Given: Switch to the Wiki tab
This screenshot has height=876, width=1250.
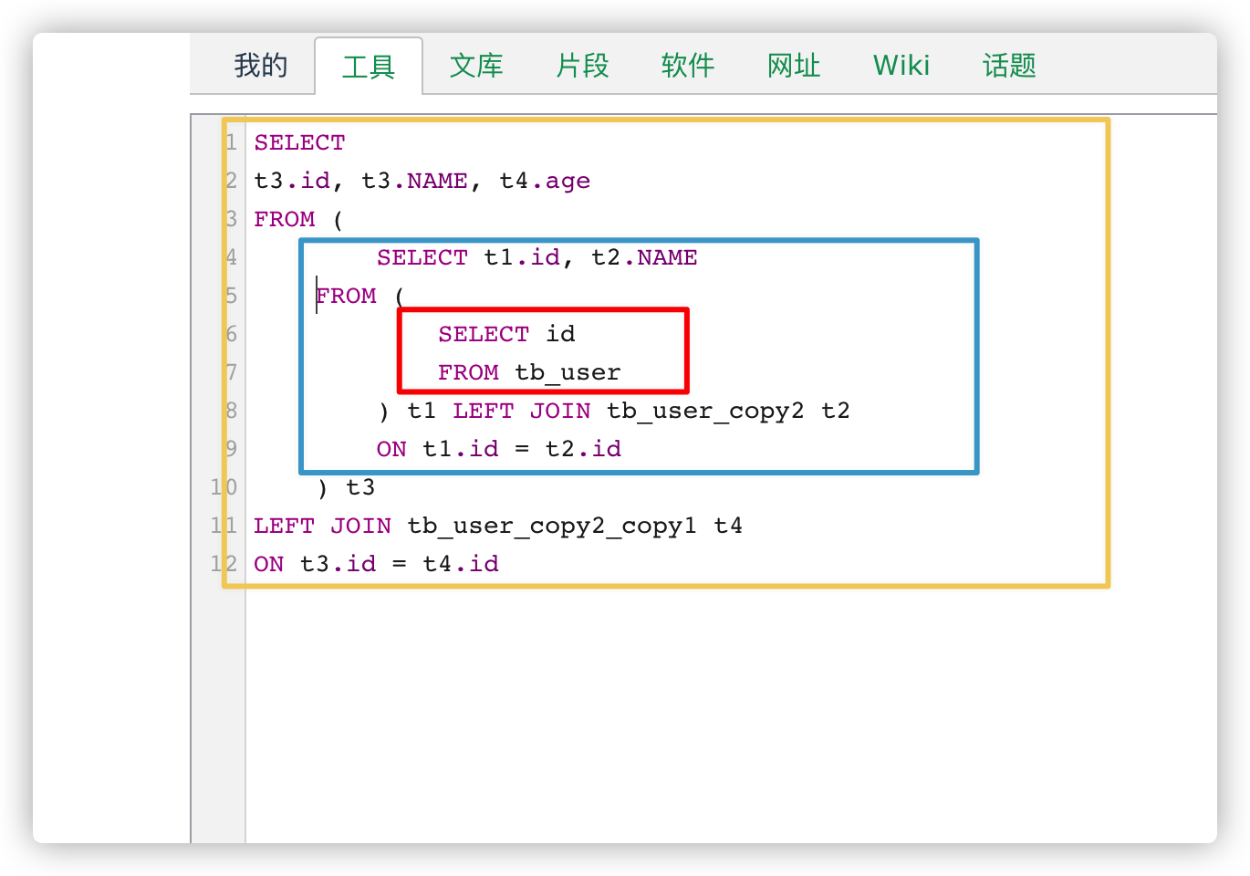Looking at the screenshot, I should tap(901, 66).
